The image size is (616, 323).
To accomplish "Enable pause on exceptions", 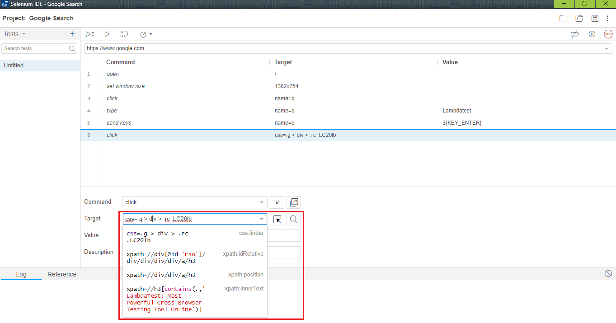I will [x=592, y=34].
